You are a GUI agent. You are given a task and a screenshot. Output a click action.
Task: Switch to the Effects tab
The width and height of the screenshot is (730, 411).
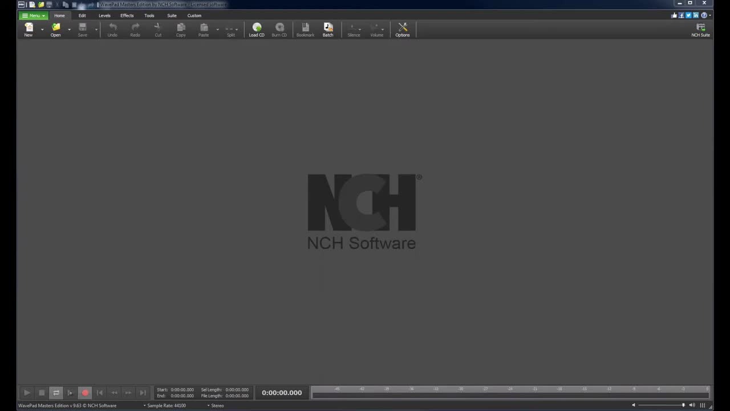tap(127, 15)
